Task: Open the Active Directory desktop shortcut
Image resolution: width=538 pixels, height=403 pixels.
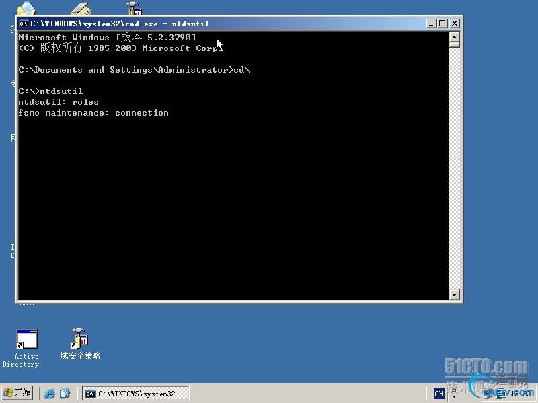Action: point(26,348)
